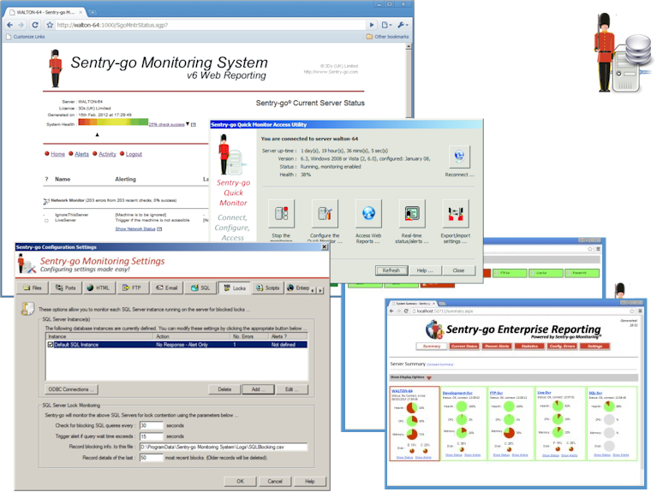This screenshot has width=657, height=492.
Task: Click the back arrow in Enterprise Reporting browser
Action: pyautogui.click(x=391, y=311)
